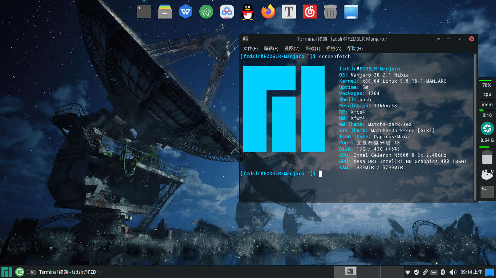Screen dimensions: 496x278
Task: Launch QQ penguin app
Action: (247, 12)
